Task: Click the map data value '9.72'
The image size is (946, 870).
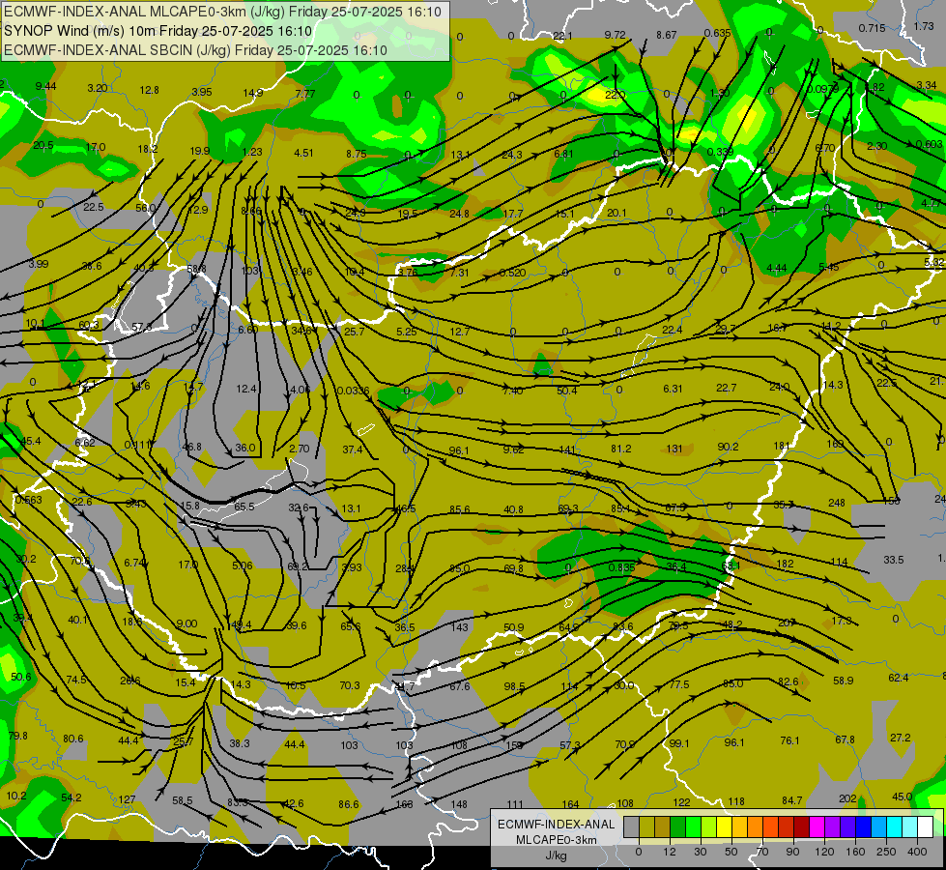Action: pyautogui.click(x=616, y=35)
